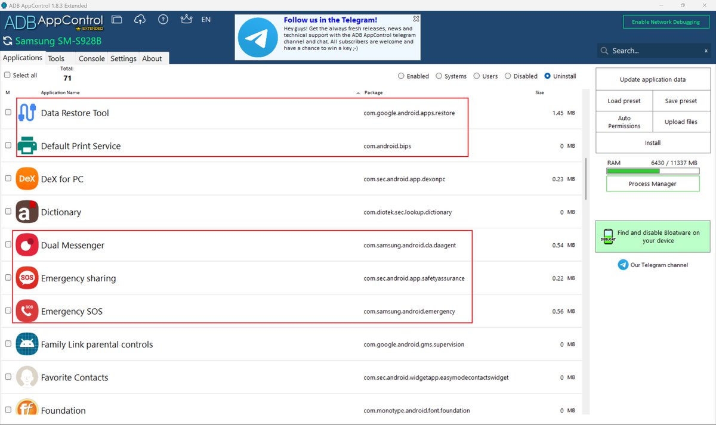Select the Disabled filter radio button
Viewport: 716px width, 425px height.
[508, 76]
